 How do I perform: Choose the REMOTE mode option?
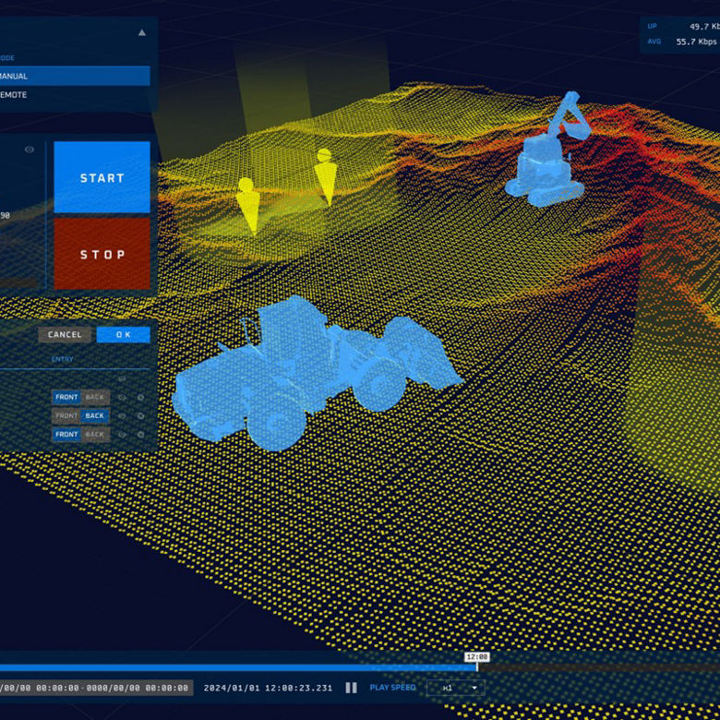(x=75, y=94)
